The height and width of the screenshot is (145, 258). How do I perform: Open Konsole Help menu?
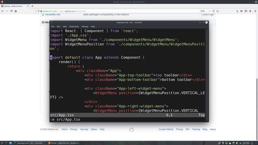pos(93,27)
